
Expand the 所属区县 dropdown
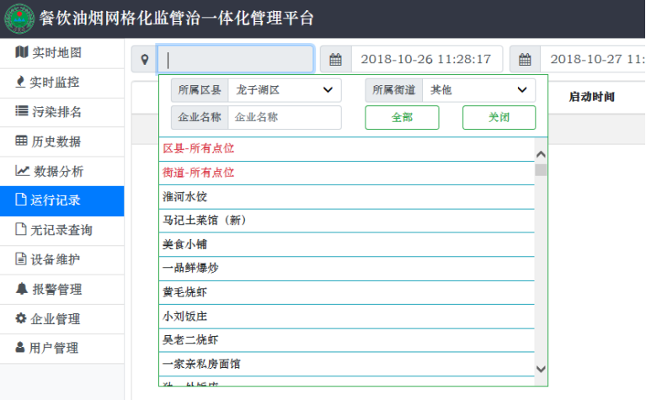tap(285, 90)
